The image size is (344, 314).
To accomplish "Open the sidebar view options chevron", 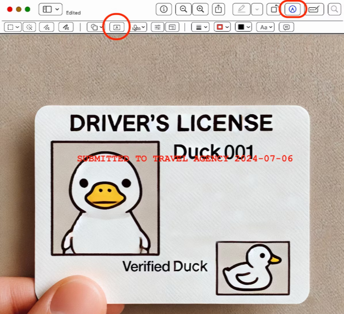I will [57, 9].
